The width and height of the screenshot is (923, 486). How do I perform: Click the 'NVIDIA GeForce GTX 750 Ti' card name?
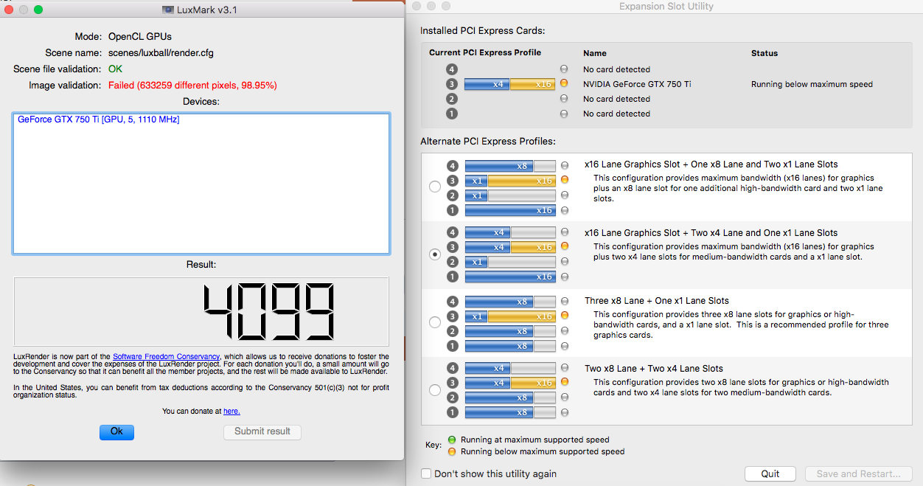pos(637,84)
